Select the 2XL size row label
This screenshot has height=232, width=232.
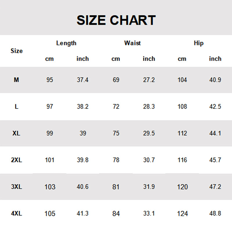tap(17, 160)
